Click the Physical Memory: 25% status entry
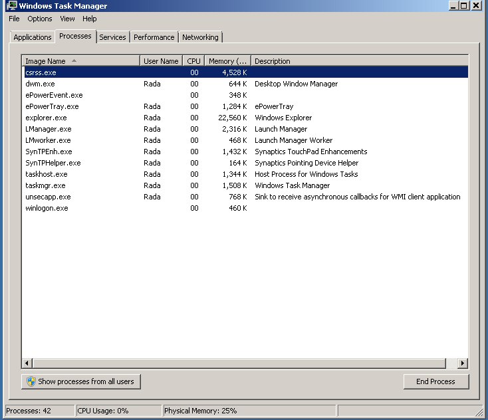Image resolution: width=488 pixels, height=420 pixels. (x=249, y=411)
